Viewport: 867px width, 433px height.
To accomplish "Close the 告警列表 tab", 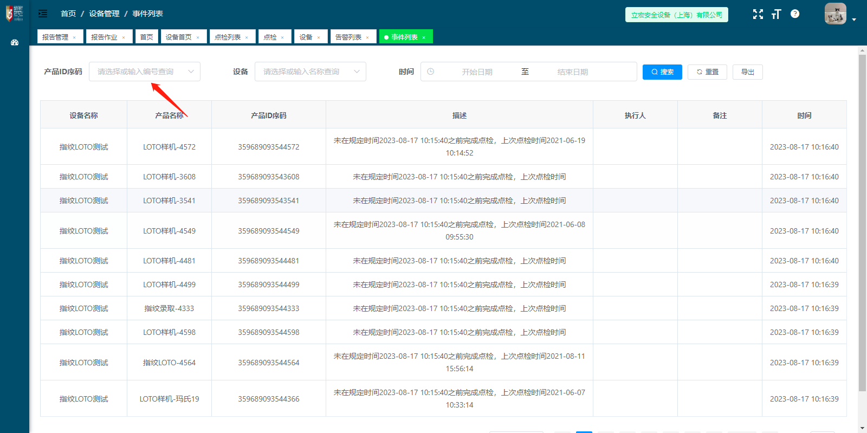I will tap(367, 37).
